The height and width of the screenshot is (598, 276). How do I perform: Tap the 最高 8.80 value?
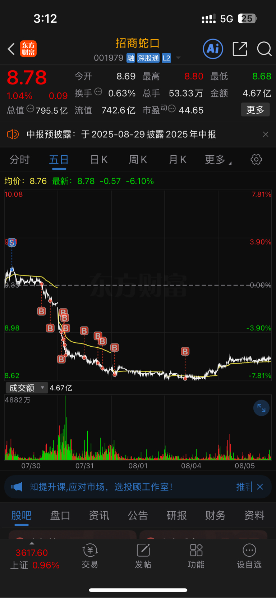pos(194,76)
